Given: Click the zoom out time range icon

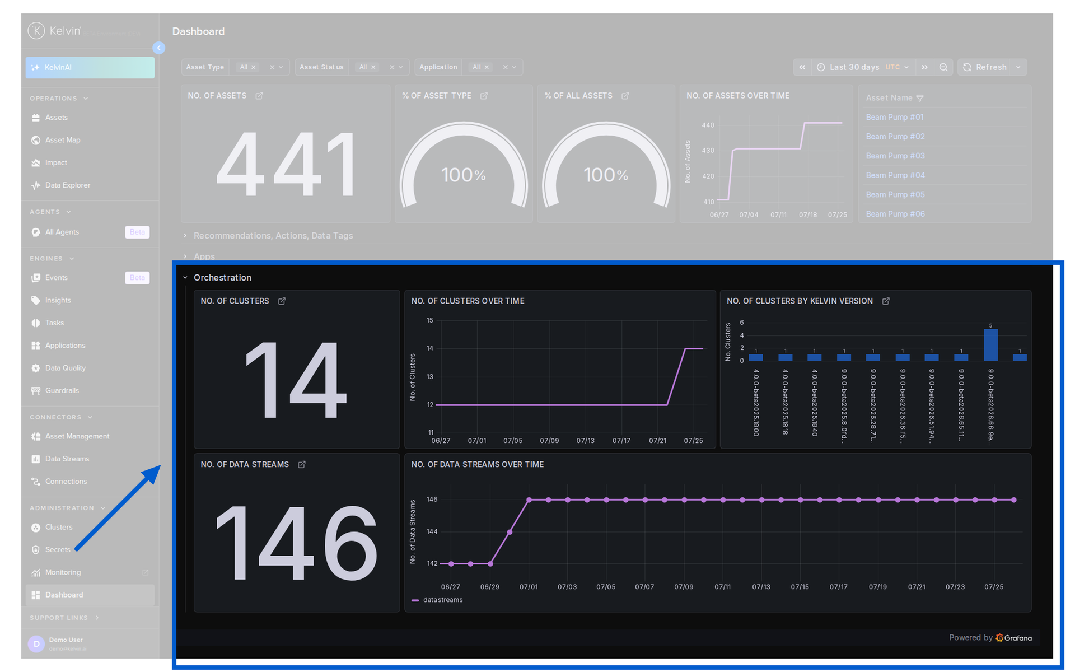Looking at the screenshot, I should pos(943,67).
